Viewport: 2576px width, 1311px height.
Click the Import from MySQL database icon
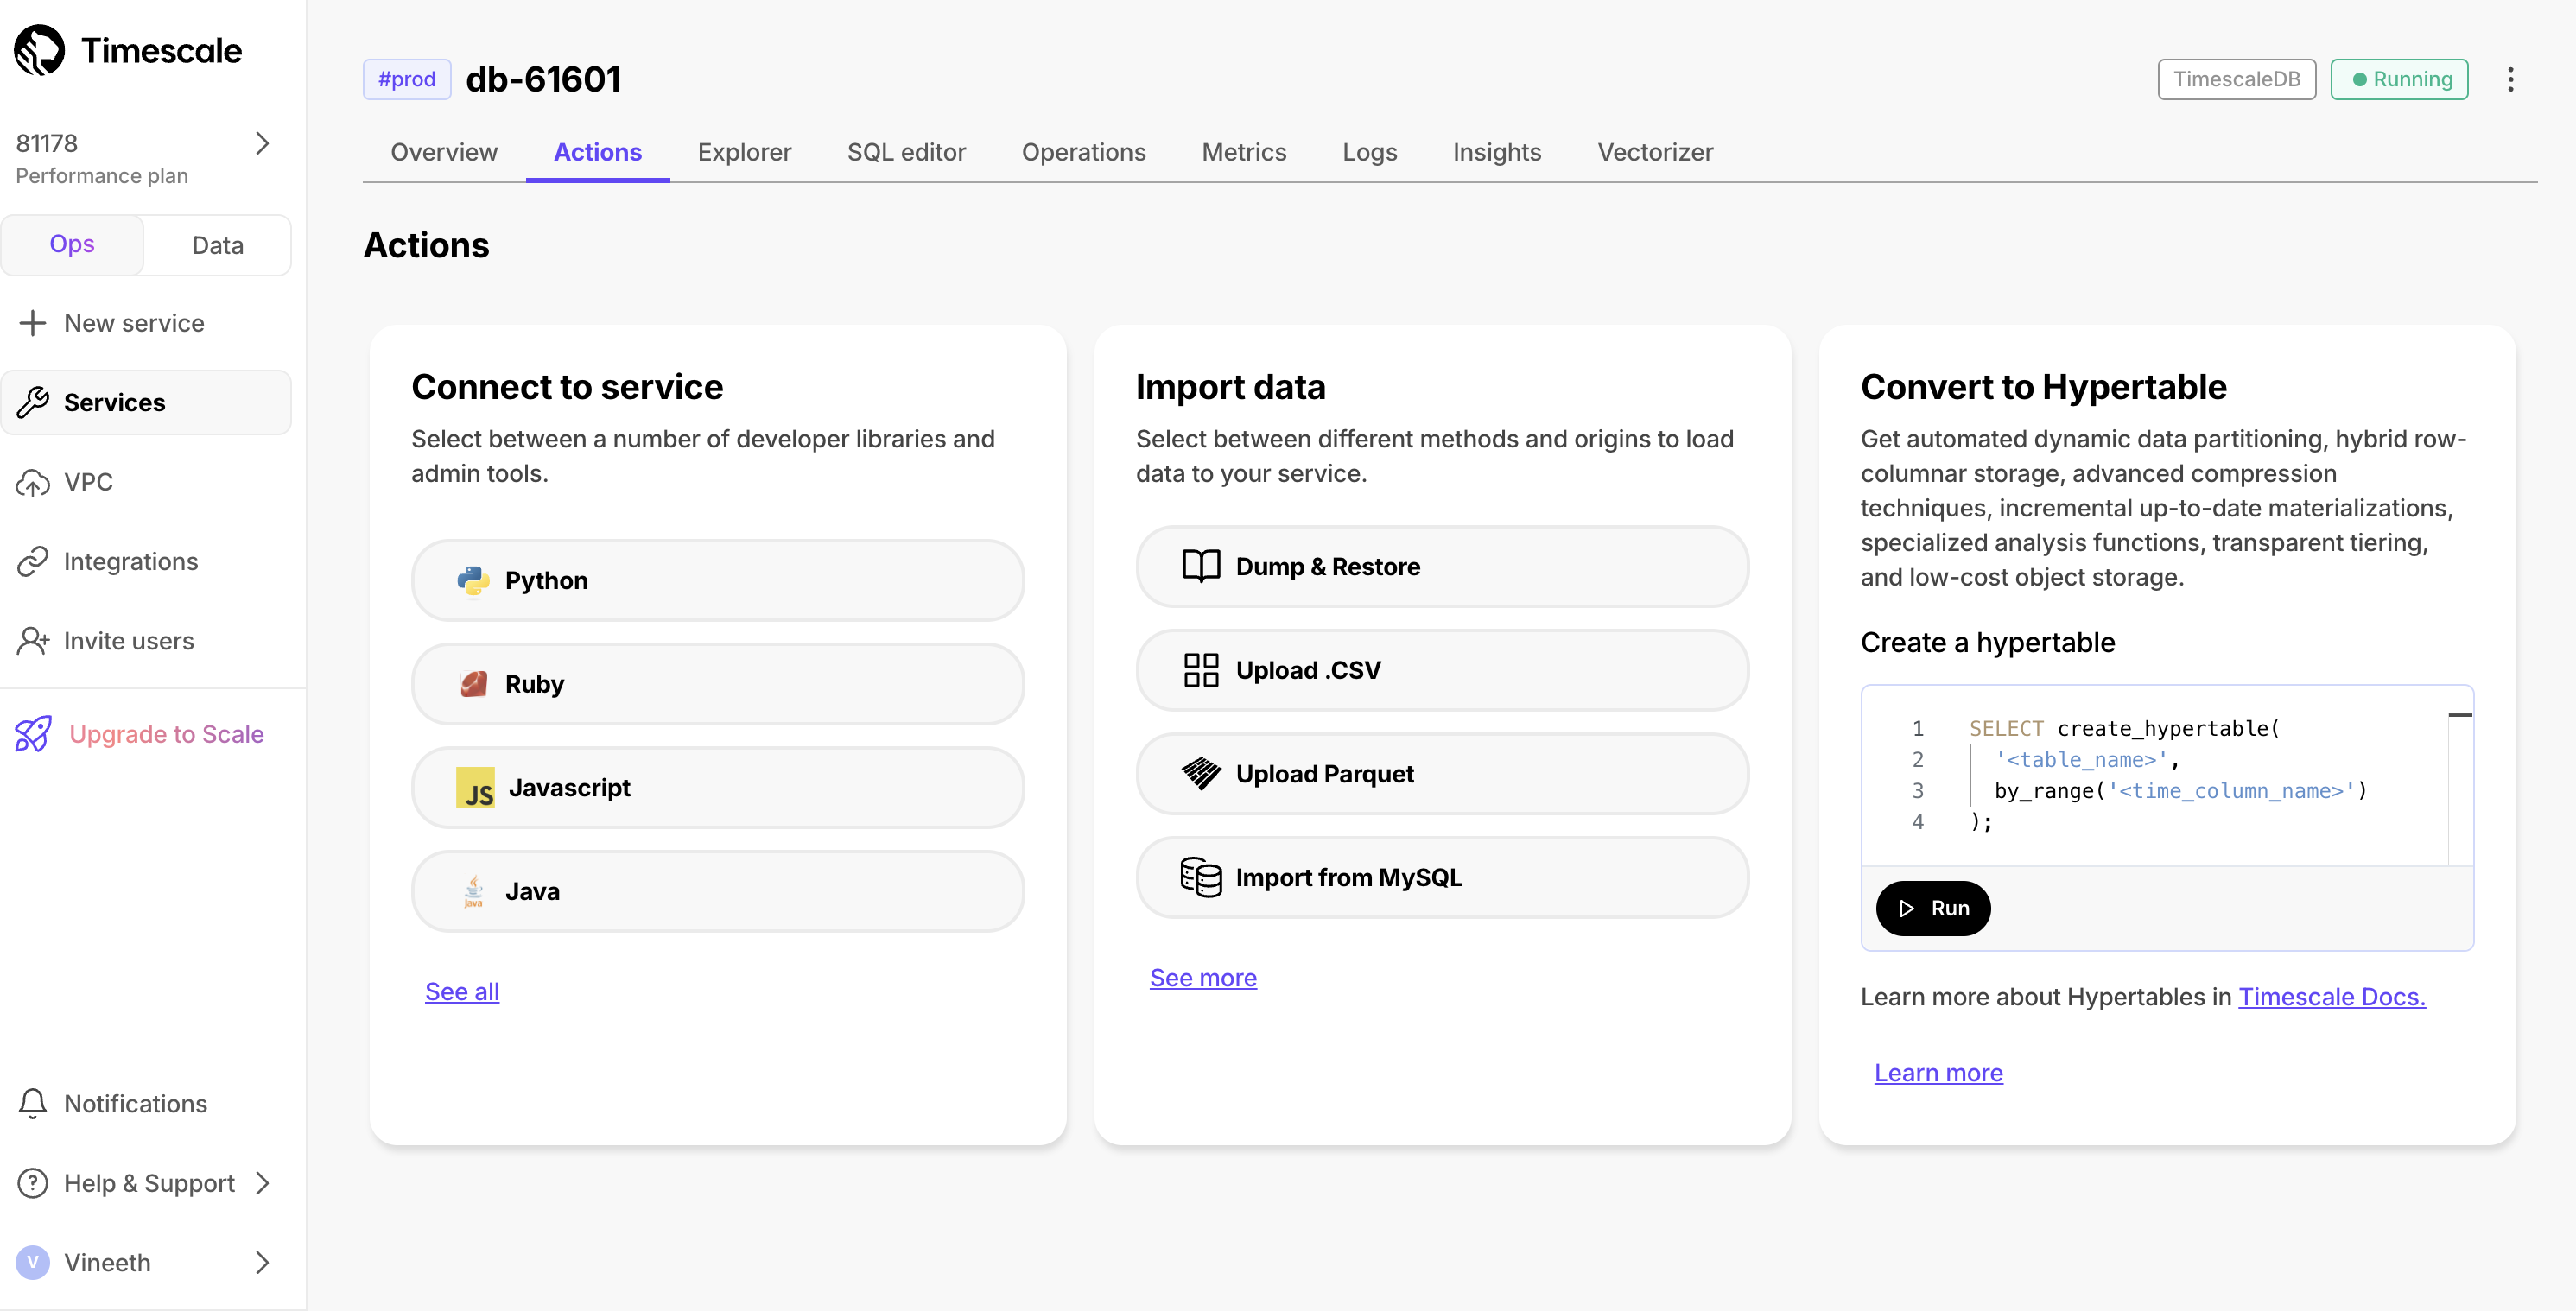[1200, 877]
